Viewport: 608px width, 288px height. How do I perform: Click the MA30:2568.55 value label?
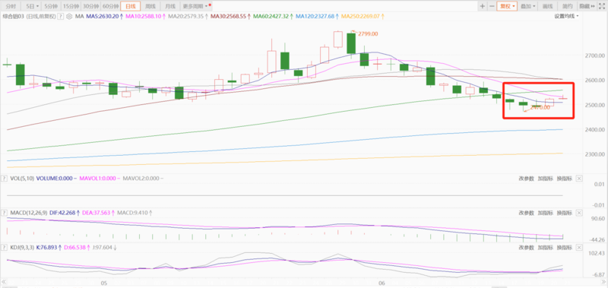[230, 16]
